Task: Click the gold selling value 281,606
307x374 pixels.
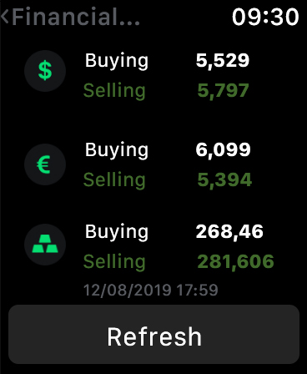Action: point(235,261)
